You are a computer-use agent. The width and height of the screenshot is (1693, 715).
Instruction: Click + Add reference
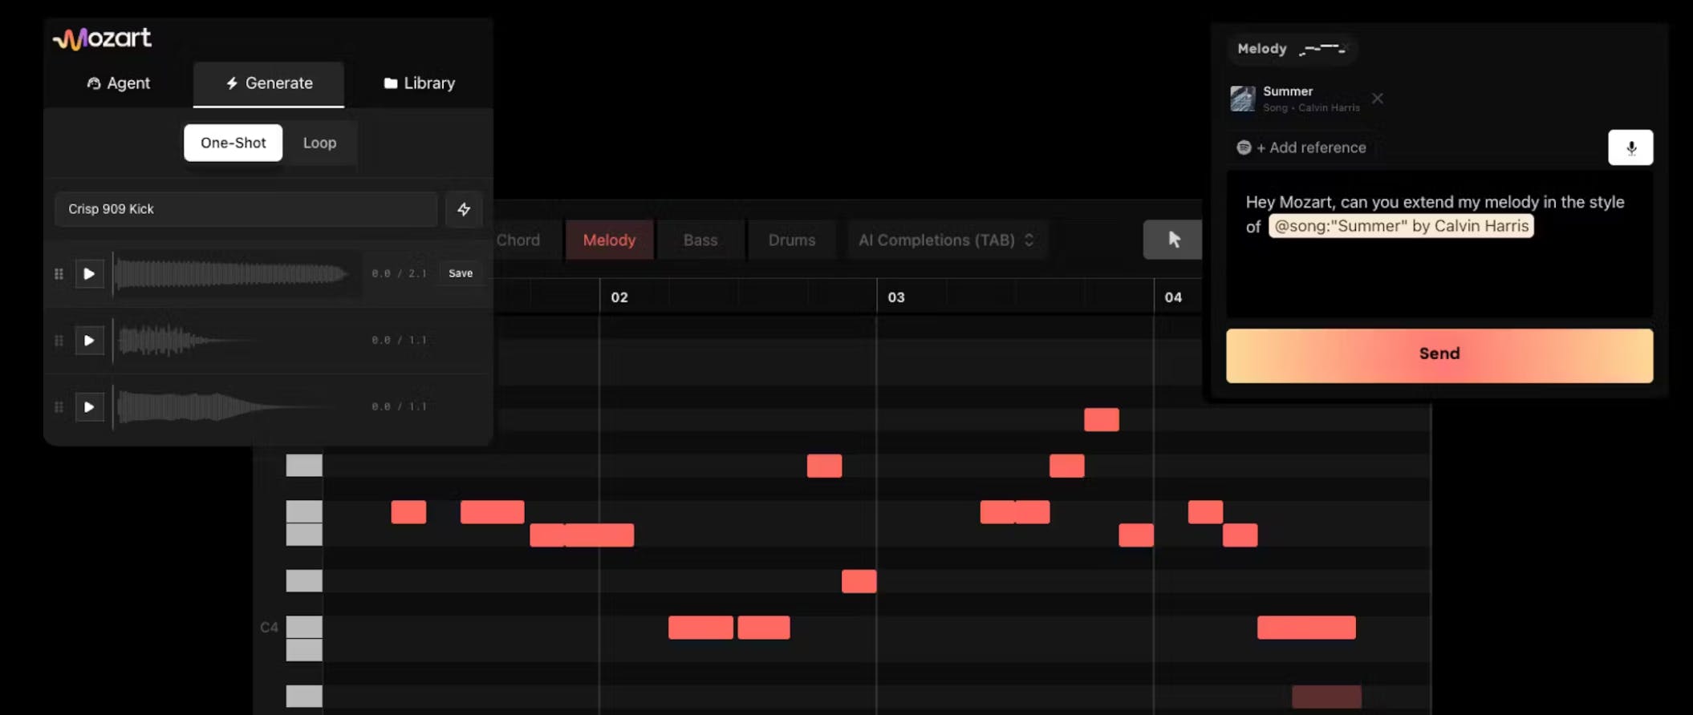[x=1311, y=147]
